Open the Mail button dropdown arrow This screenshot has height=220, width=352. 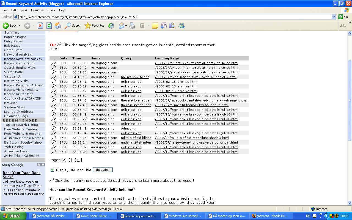(126, 26)
